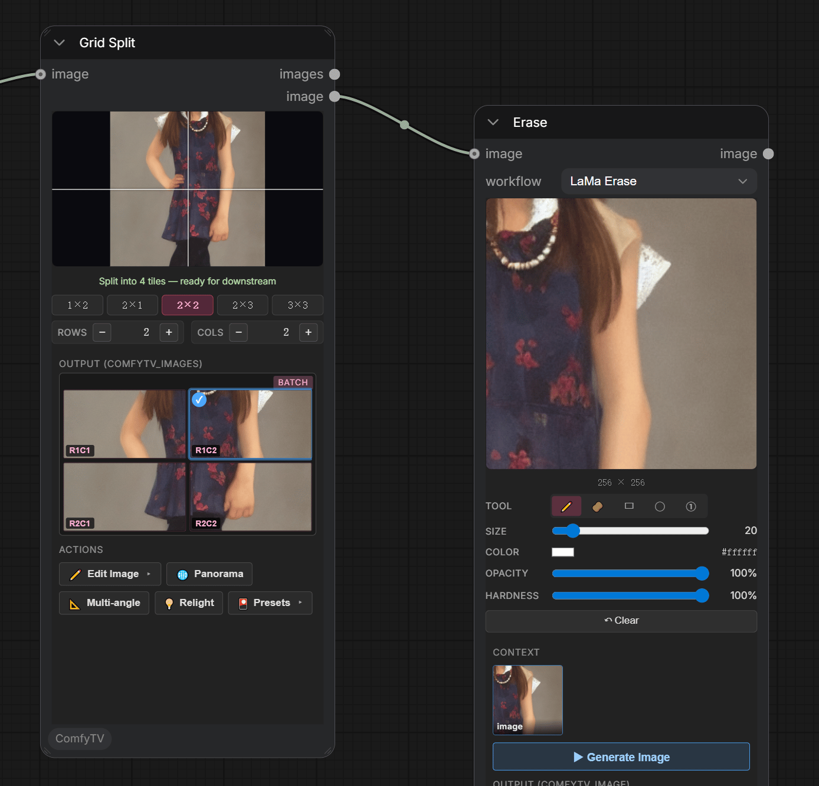Open the white COLOR swatch
Image resolution: width=819 pixels, height=786 pixels.
pyautogui.click(x=563, y=552)
